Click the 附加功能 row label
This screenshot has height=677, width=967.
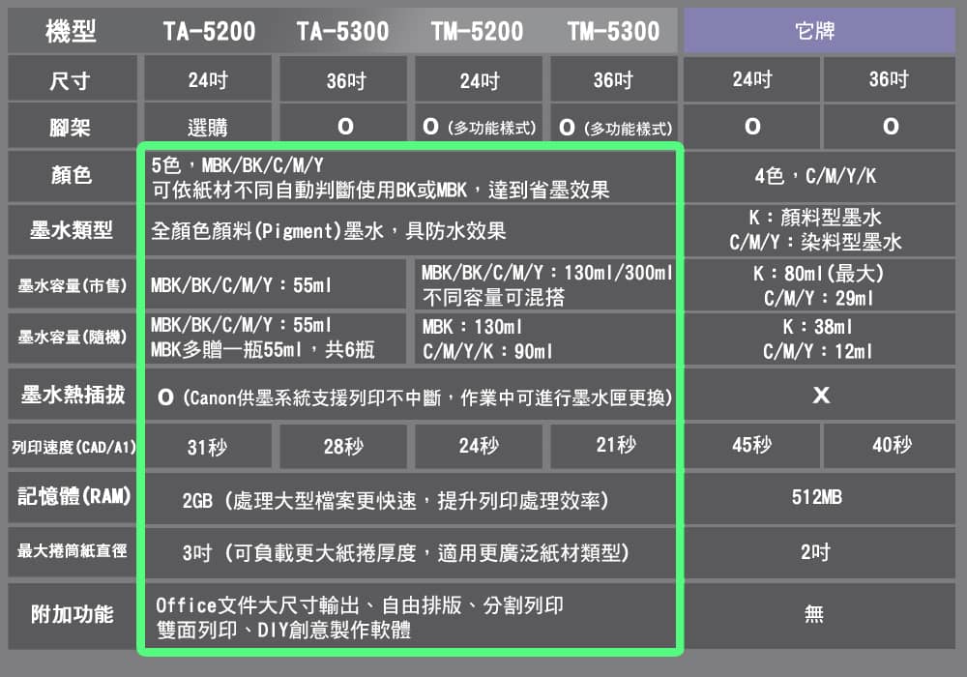[73, 614]
